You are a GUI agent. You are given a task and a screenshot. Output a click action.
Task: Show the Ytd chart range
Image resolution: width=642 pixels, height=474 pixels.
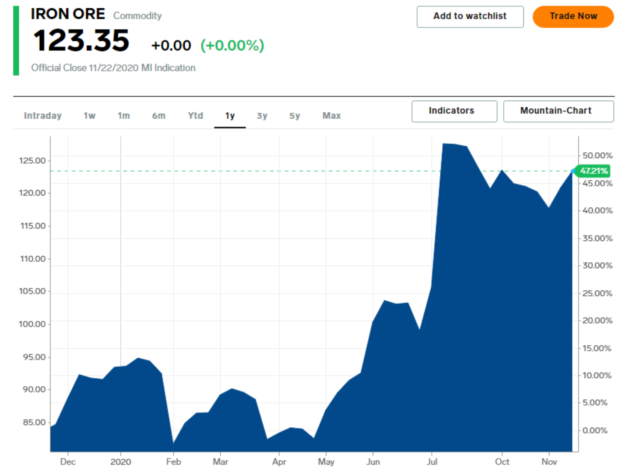coord(195,116)
